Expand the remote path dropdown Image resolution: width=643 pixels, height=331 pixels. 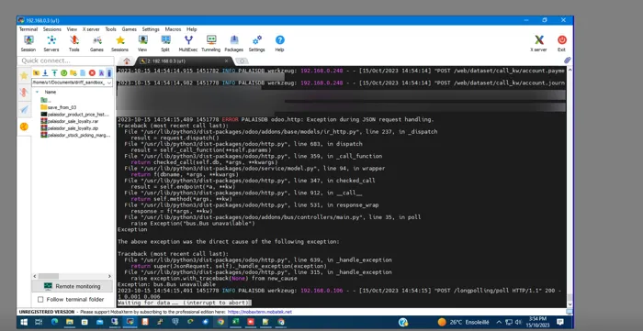(x=109, y=83)
